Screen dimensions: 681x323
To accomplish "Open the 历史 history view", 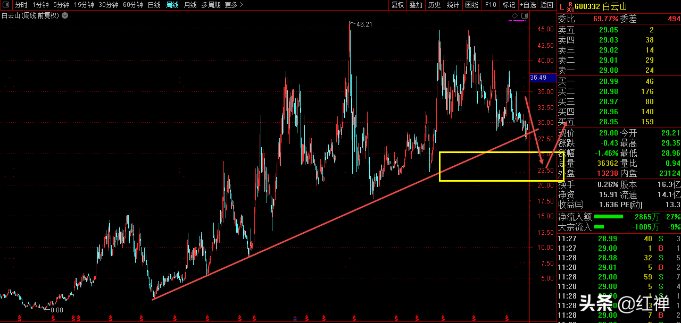I will point(434,5).
